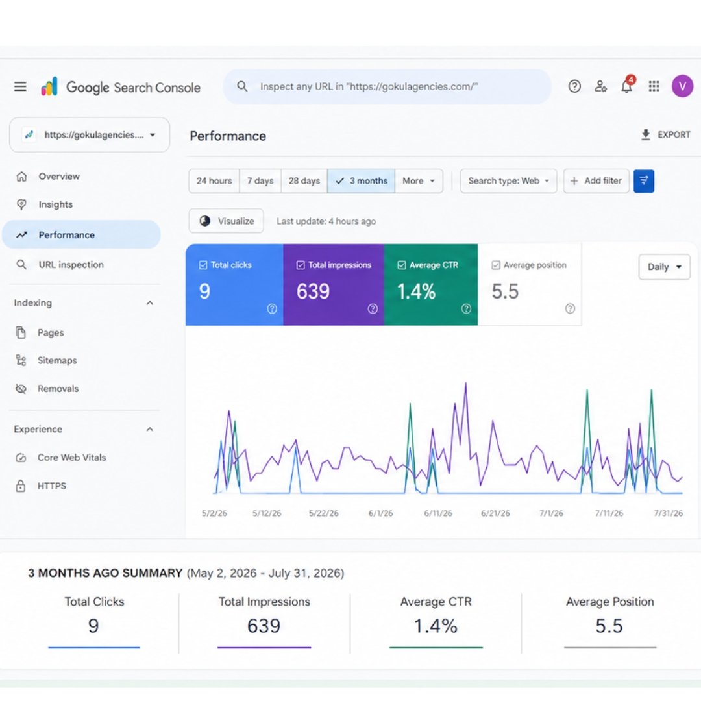Click the Visualize button label
This screenshot has height=701, width=701.
(236, 221)
